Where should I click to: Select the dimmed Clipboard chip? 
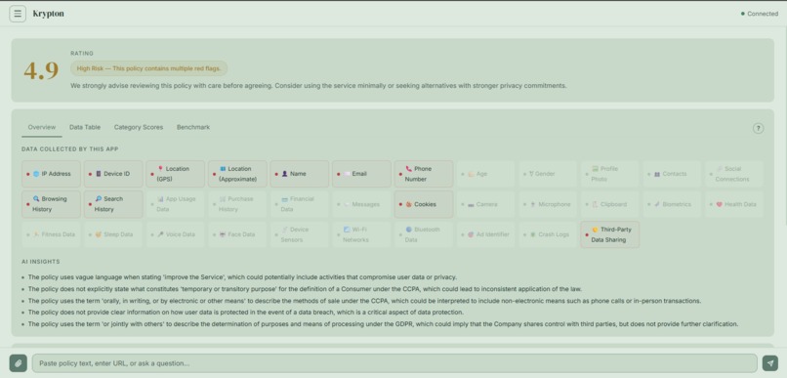[x=610, y=204]
